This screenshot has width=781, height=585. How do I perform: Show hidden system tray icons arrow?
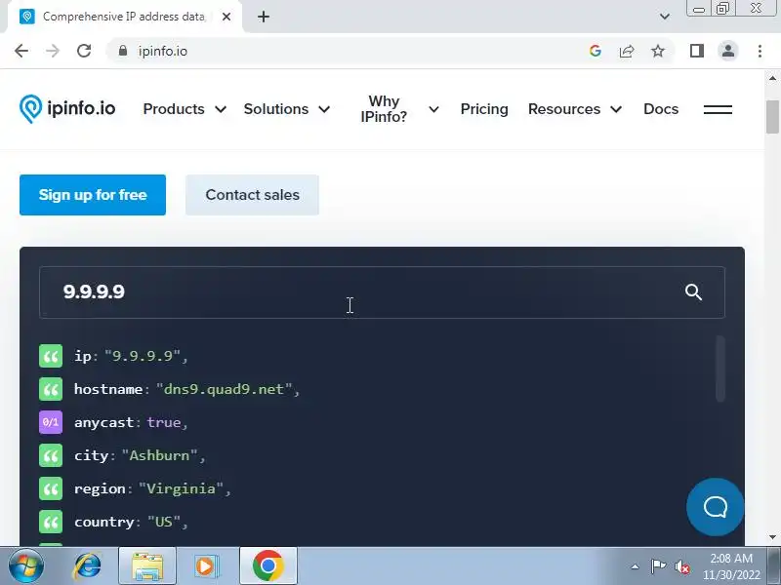636,566
